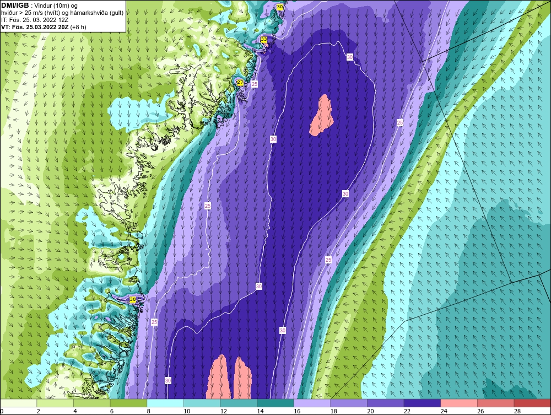The height and width of the screenshot is (415, 551).
Task: Click the legend scale value "0"
Action: pos(2,411)
